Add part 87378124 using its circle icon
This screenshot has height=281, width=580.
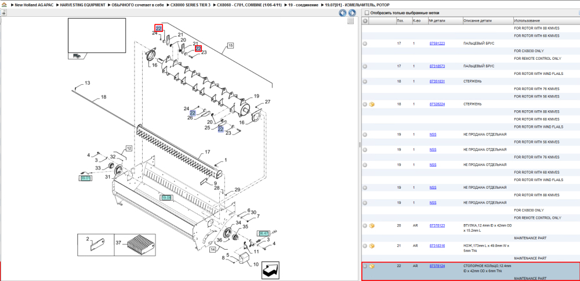click(365, 266)
